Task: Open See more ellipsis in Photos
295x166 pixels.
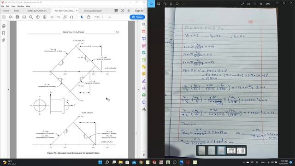Action: (183, 4)
